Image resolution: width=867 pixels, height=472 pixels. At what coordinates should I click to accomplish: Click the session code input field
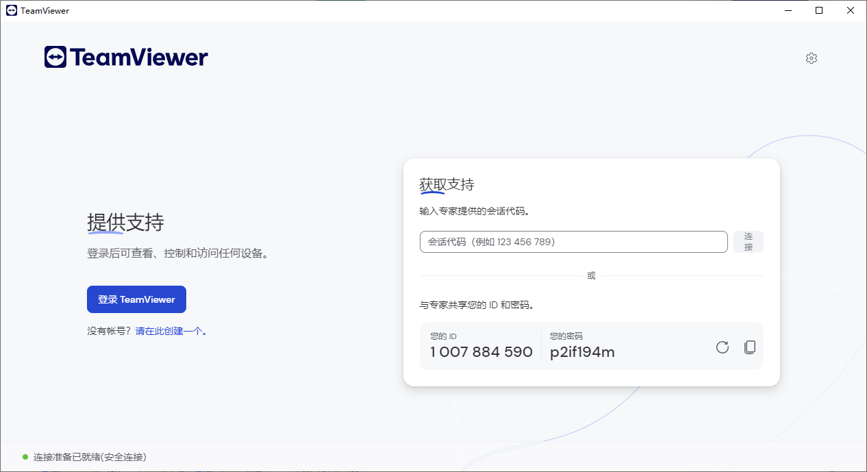[x=573, y=241]
